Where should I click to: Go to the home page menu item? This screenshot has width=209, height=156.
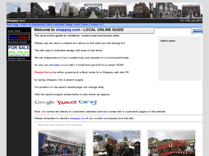(13, 25)
